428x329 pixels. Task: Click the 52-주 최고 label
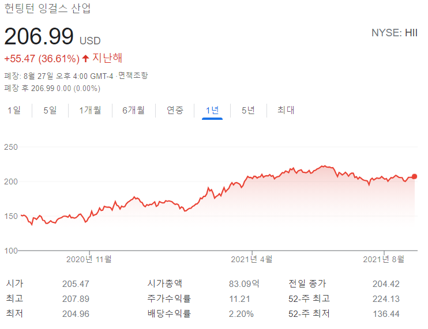tap(309, 298)
